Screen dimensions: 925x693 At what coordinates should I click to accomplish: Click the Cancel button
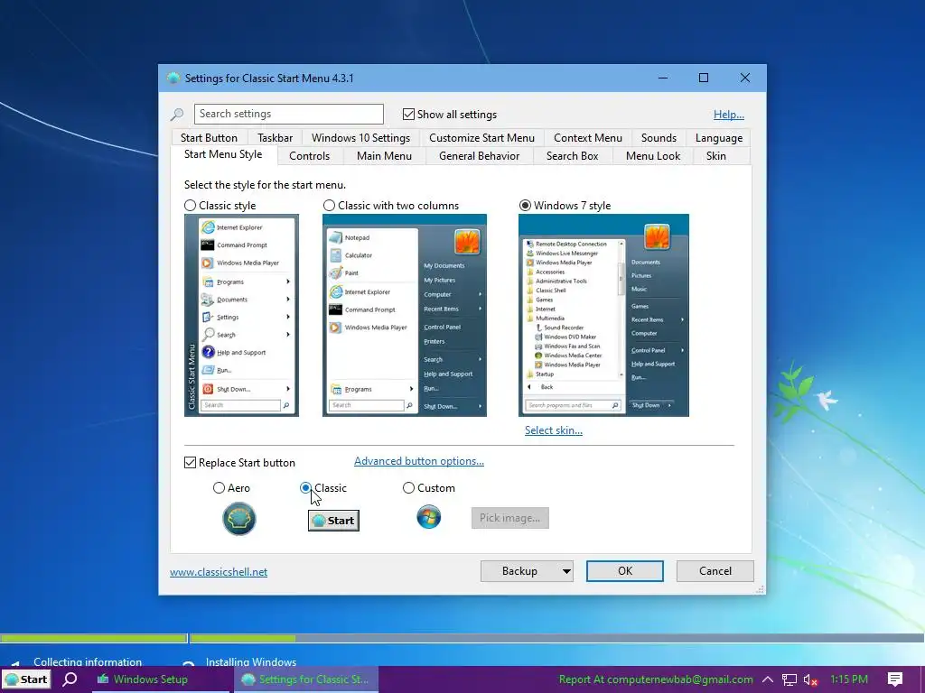click(x=715, y=571)
